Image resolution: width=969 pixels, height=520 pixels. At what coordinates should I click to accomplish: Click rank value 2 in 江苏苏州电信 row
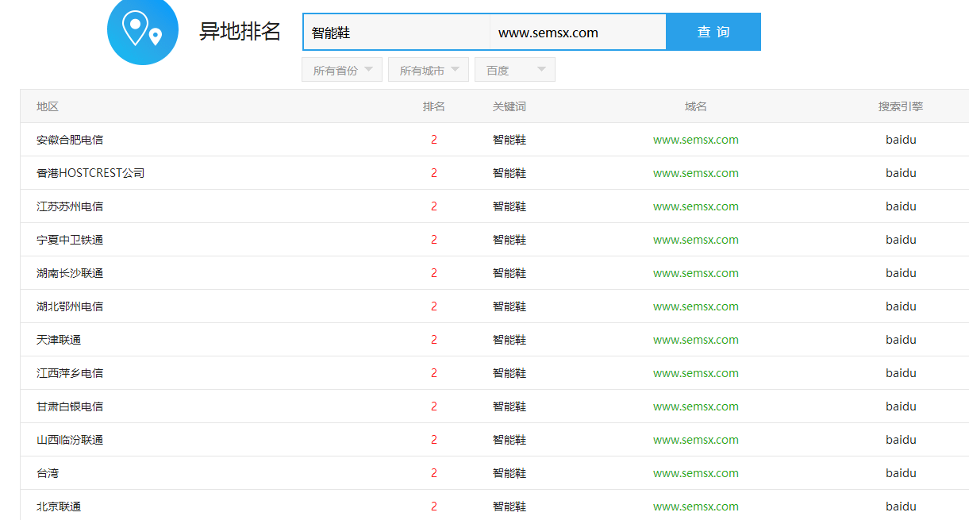click(x=434, y=206)
